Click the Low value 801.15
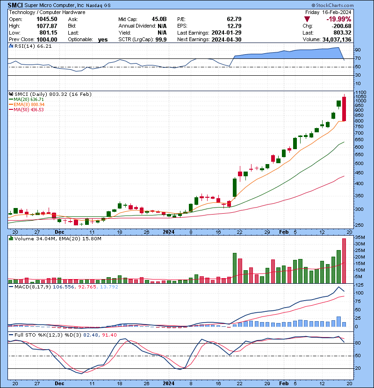The width and height of the screenshot is (374, 388). pos(48,33)
